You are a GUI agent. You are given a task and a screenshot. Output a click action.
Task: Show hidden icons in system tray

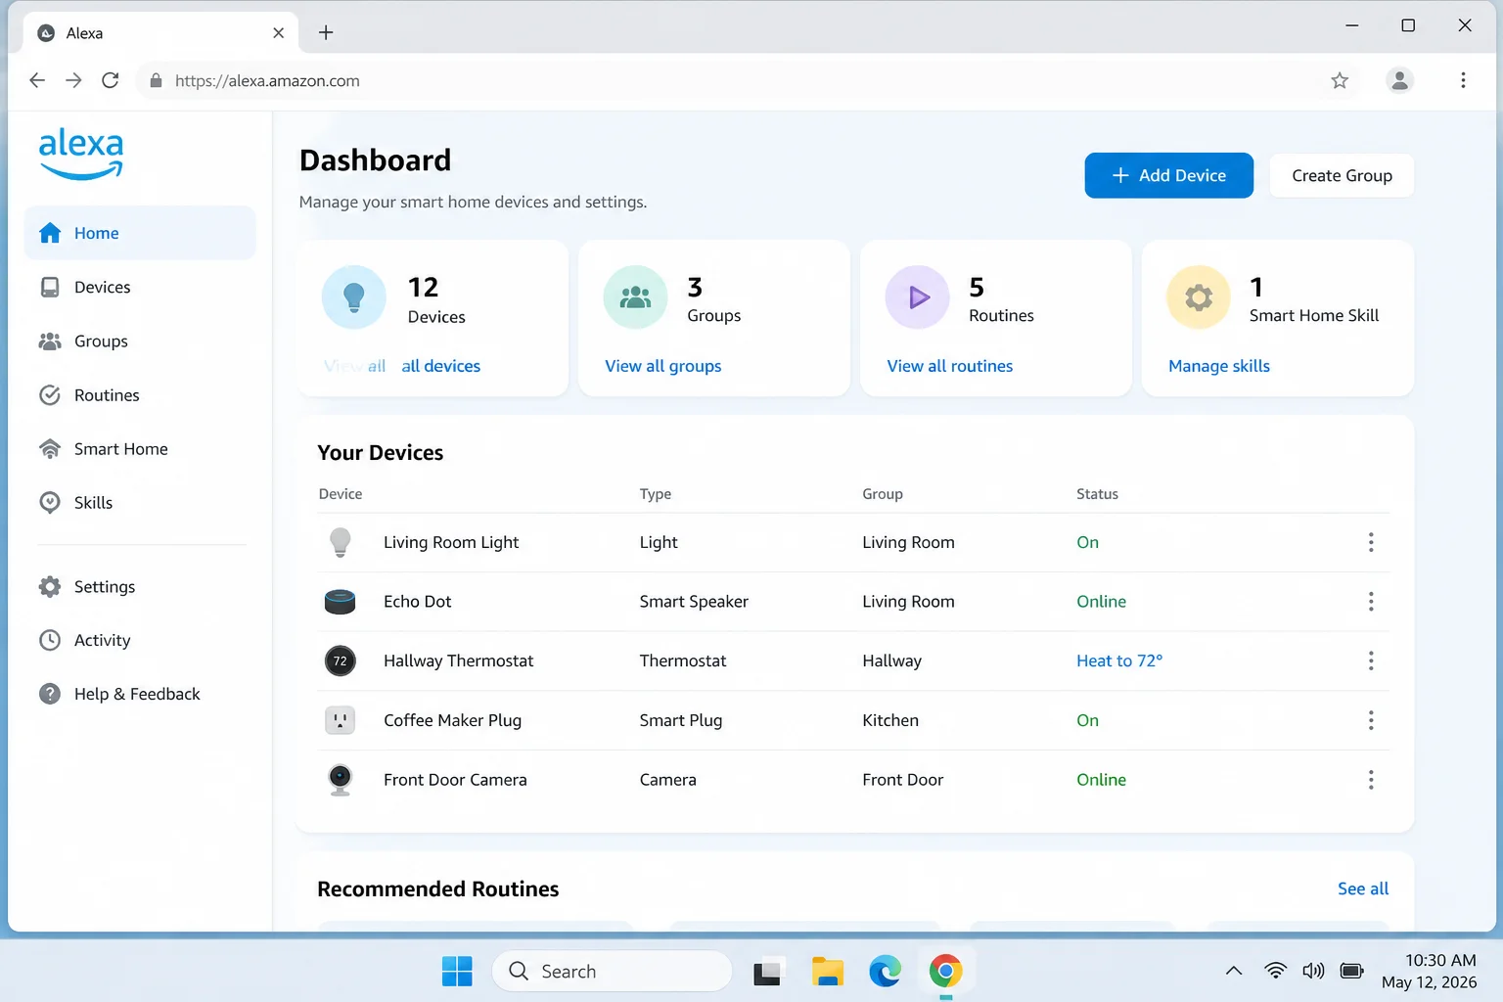pyautogui.click(x=1234, y=971)
